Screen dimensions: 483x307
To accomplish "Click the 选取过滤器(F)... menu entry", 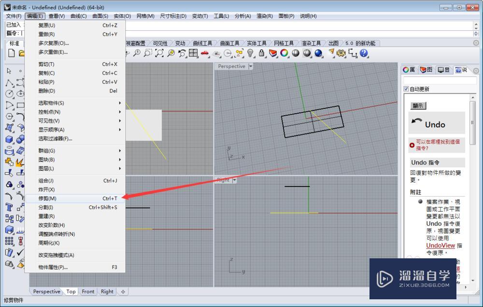I will (75, 139).
